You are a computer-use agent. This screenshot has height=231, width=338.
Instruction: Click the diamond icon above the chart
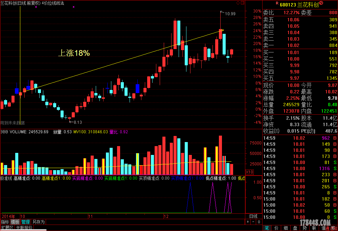pos(238,3)
